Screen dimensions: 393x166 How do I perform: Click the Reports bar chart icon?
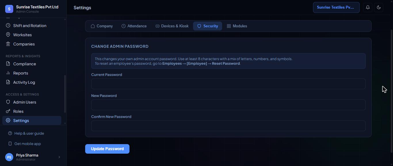pos(8,73)
